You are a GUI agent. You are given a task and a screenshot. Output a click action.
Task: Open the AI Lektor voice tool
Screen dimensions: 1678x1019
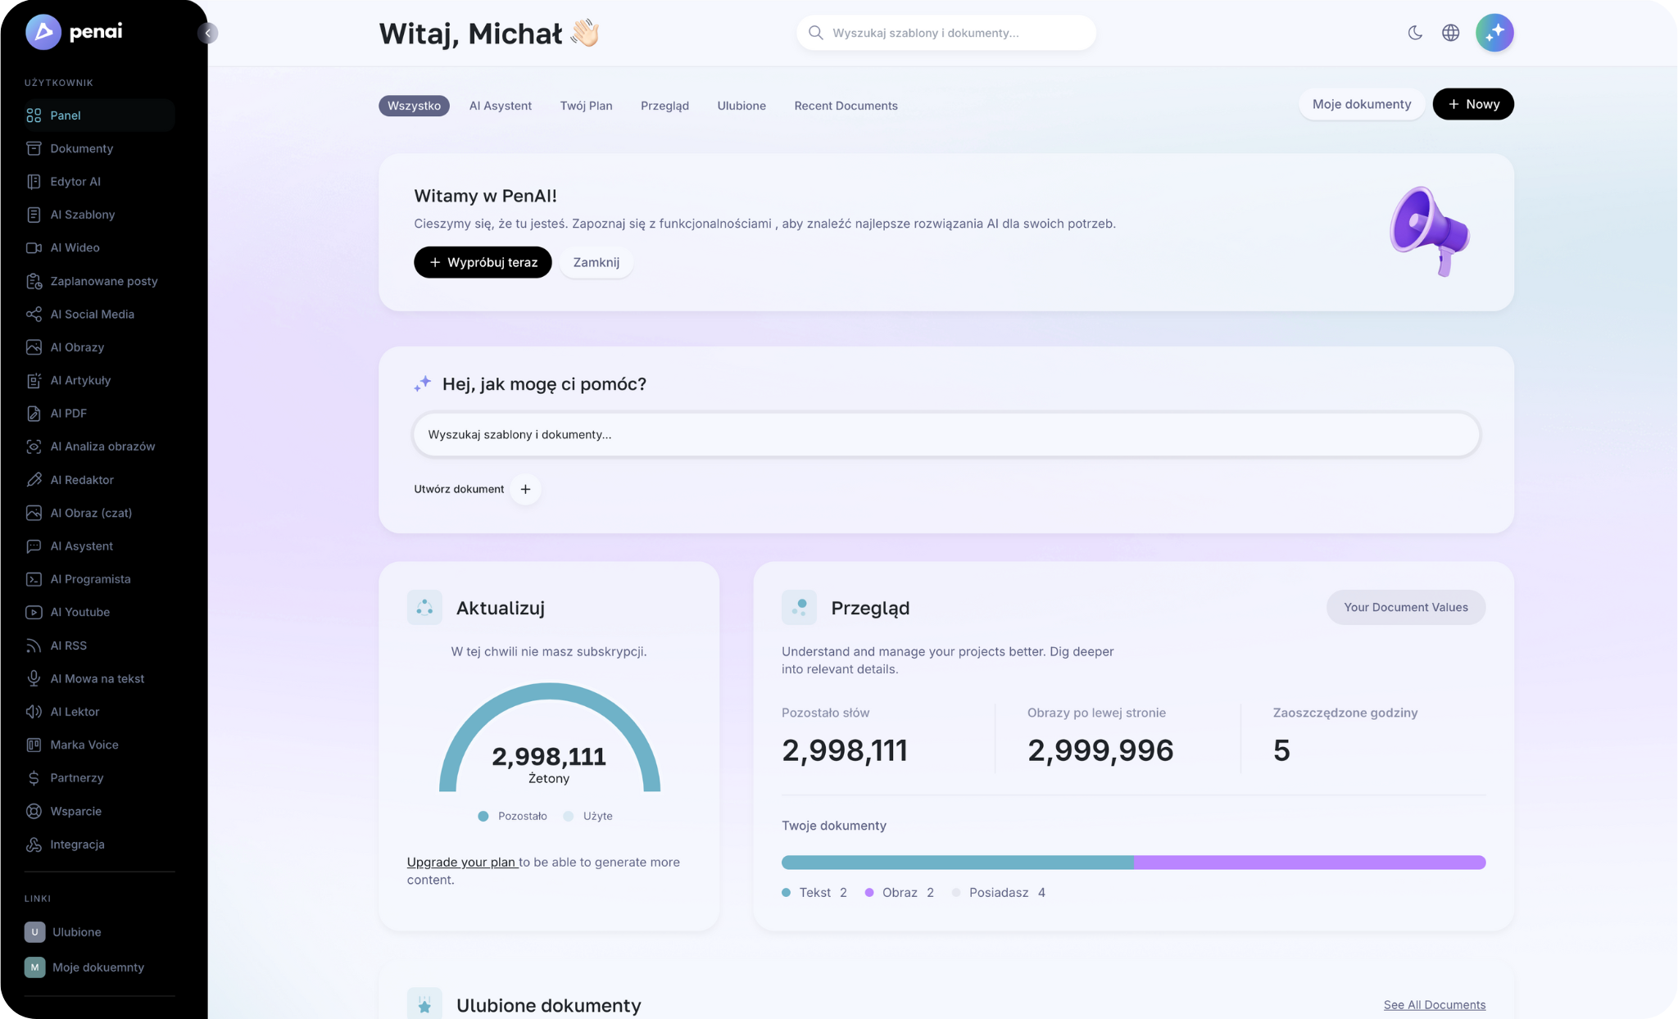[75, 711]
